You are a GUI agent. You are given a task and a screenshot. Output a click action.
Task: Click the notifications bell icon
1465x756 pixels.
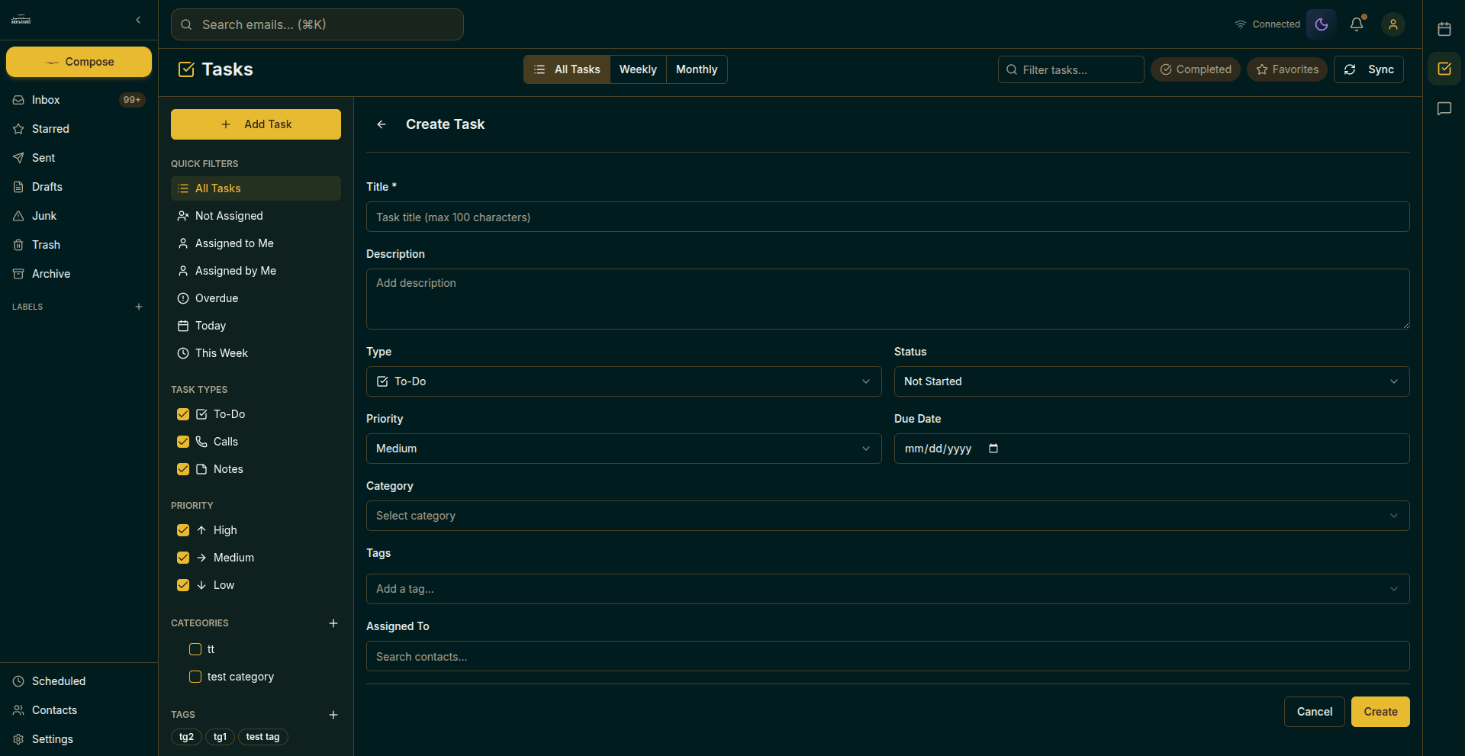[x=1357, y=24]
